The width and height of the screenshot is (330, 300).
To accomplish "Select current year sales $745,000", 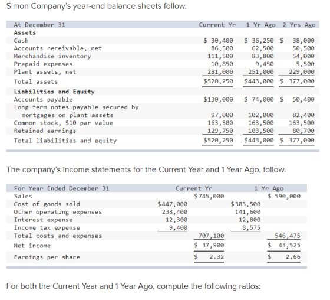I will coord(209,196).
